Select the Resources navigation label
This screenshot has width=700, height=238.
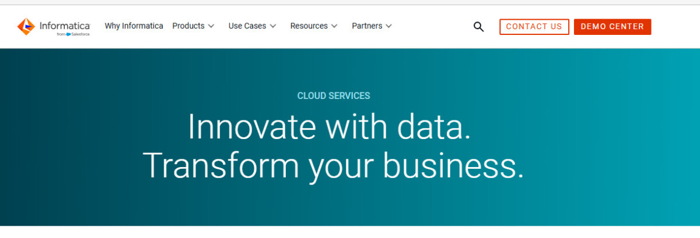click(309, 26)
